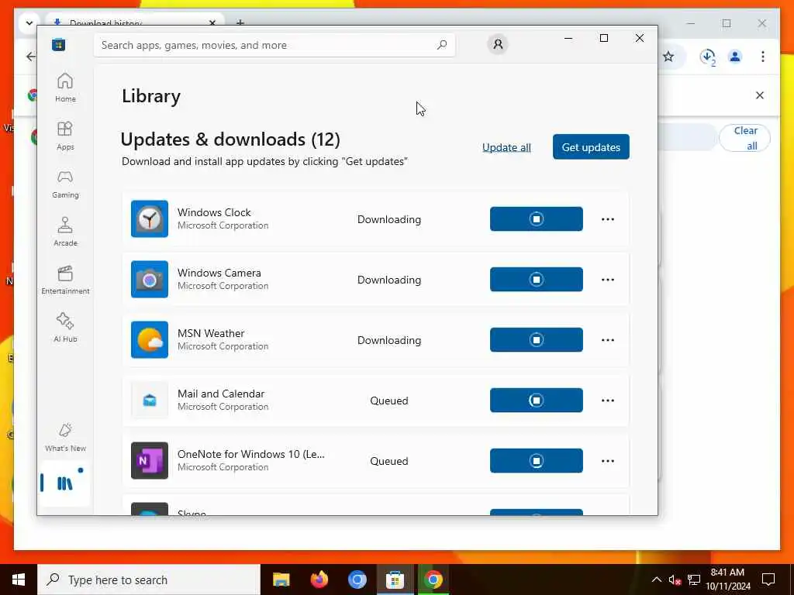The image size is (794, 595).
Task: Open Chrome's three-dot menu
Action: coord(763,56)
